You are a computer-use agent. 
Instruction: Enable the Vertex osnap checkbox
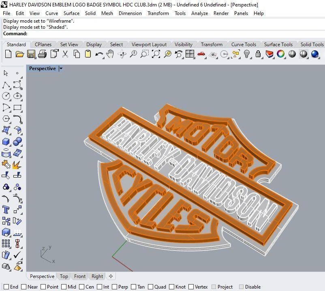(191, 287)
